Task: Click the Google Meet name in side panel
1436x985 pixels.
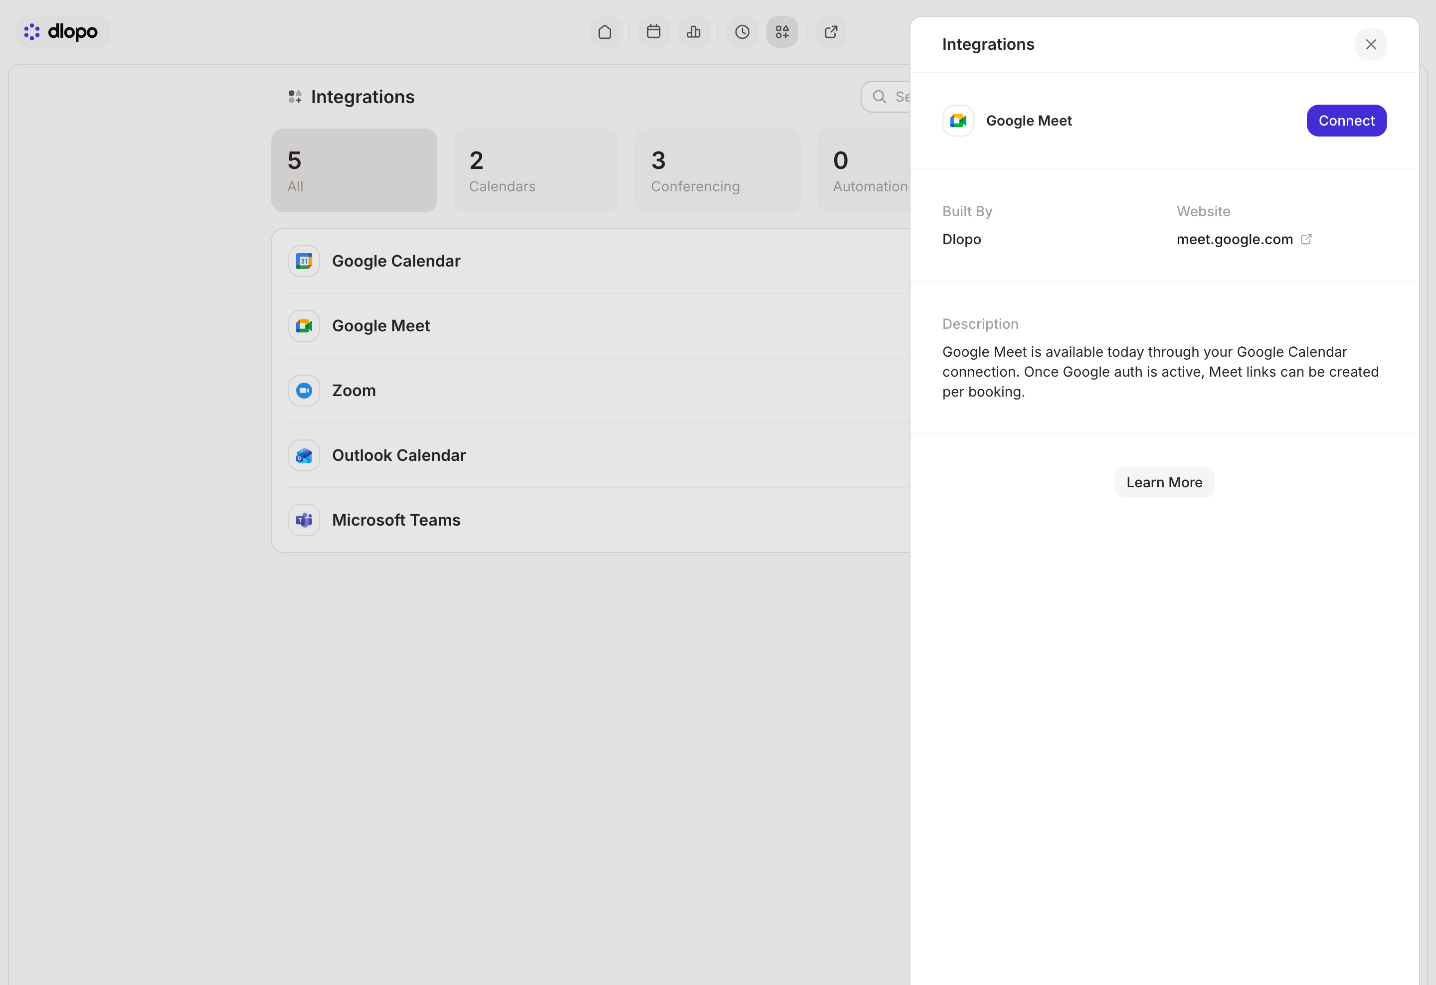Action: click(1029, 121)
